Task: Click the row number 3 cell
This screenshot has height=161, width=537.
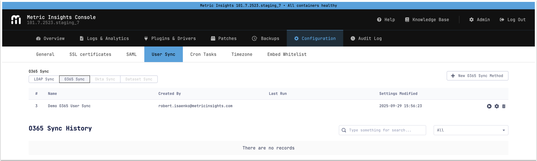Action: click(x=36, y=106)
